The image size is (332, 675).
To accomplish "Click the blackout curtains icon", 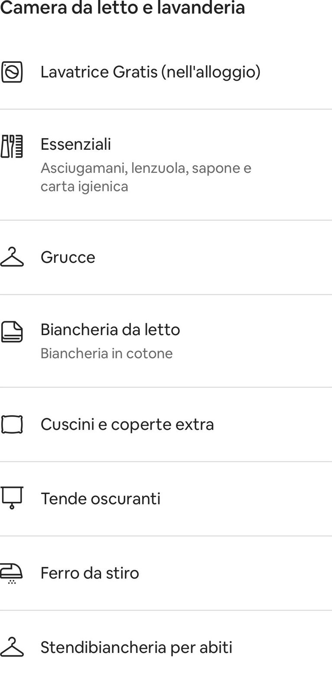I will tap(12, 498).
